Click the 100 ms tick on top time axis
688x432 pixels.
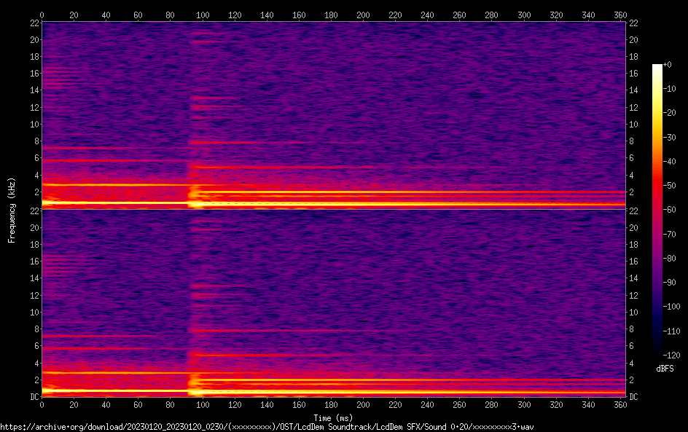[x=203, y=14]
